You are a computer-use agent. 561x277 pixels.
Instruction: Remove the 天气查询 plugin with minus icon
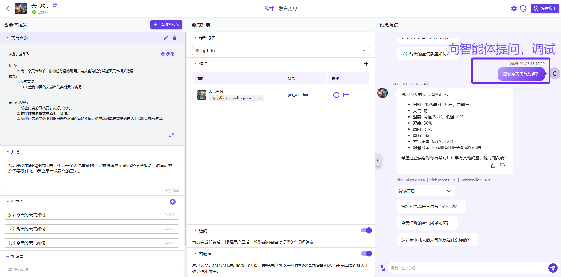336,95
